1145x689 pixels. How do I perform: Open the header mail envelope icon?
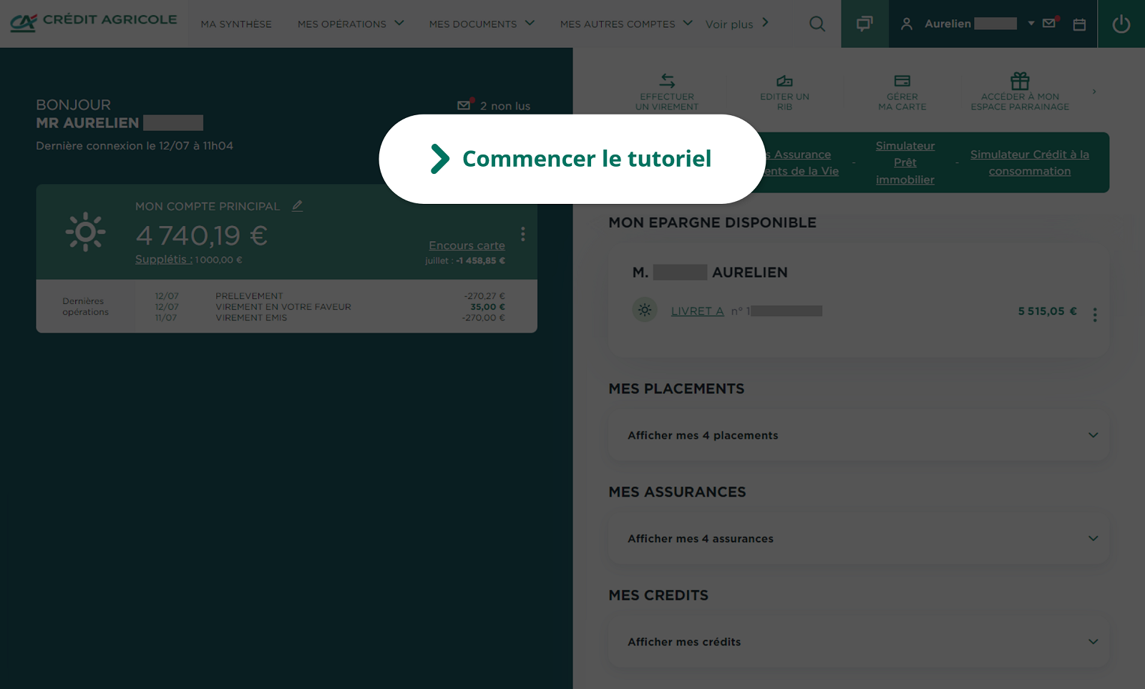[1049, 23]
